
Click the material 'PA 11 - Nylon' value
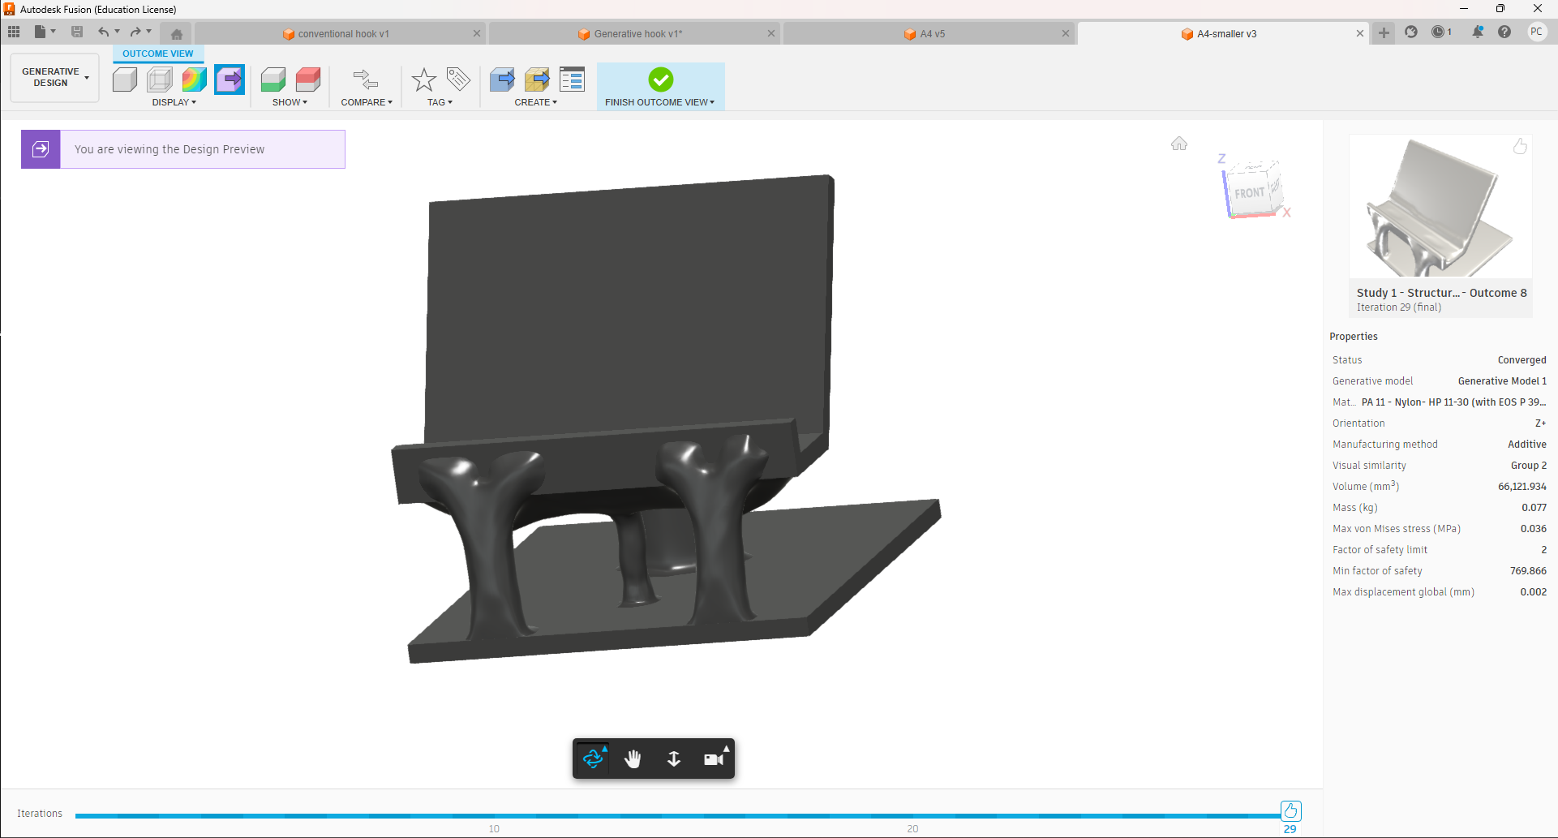click(1454, 402)
